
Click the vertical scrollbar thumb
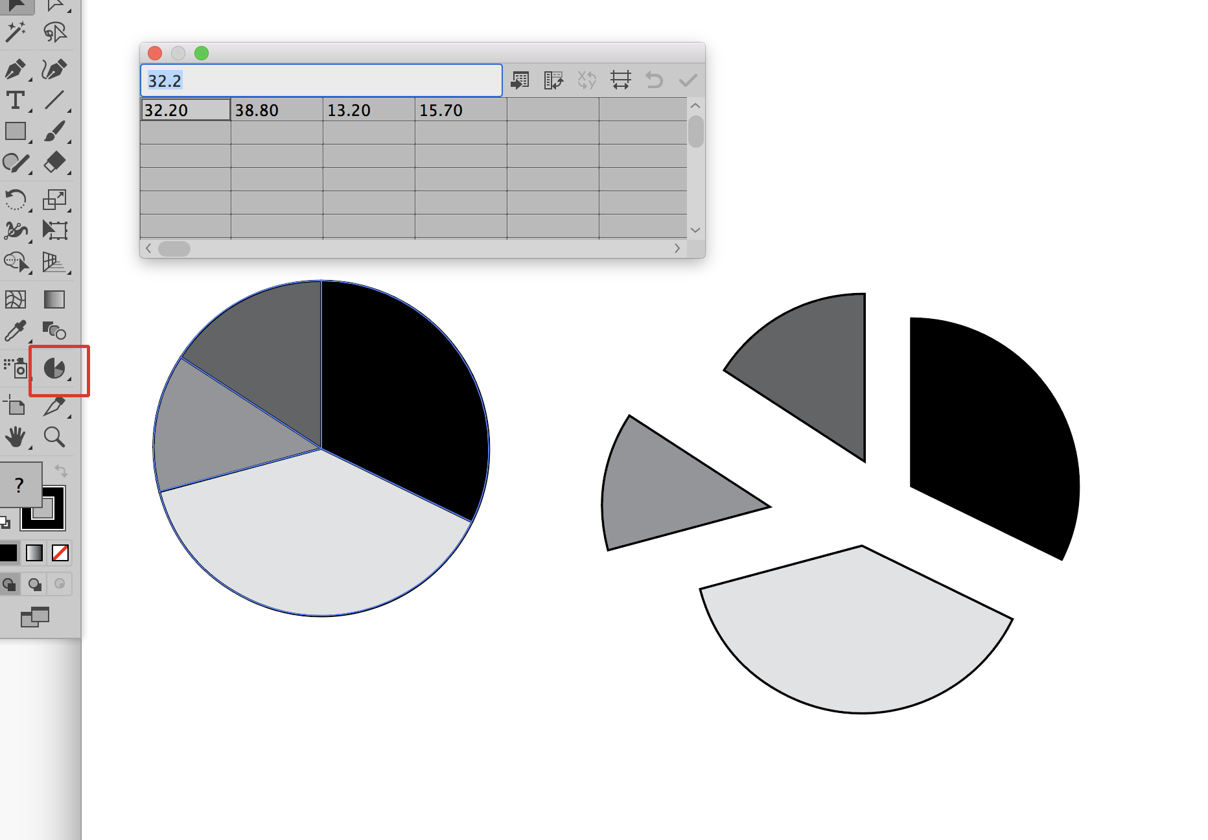point(696,132)
